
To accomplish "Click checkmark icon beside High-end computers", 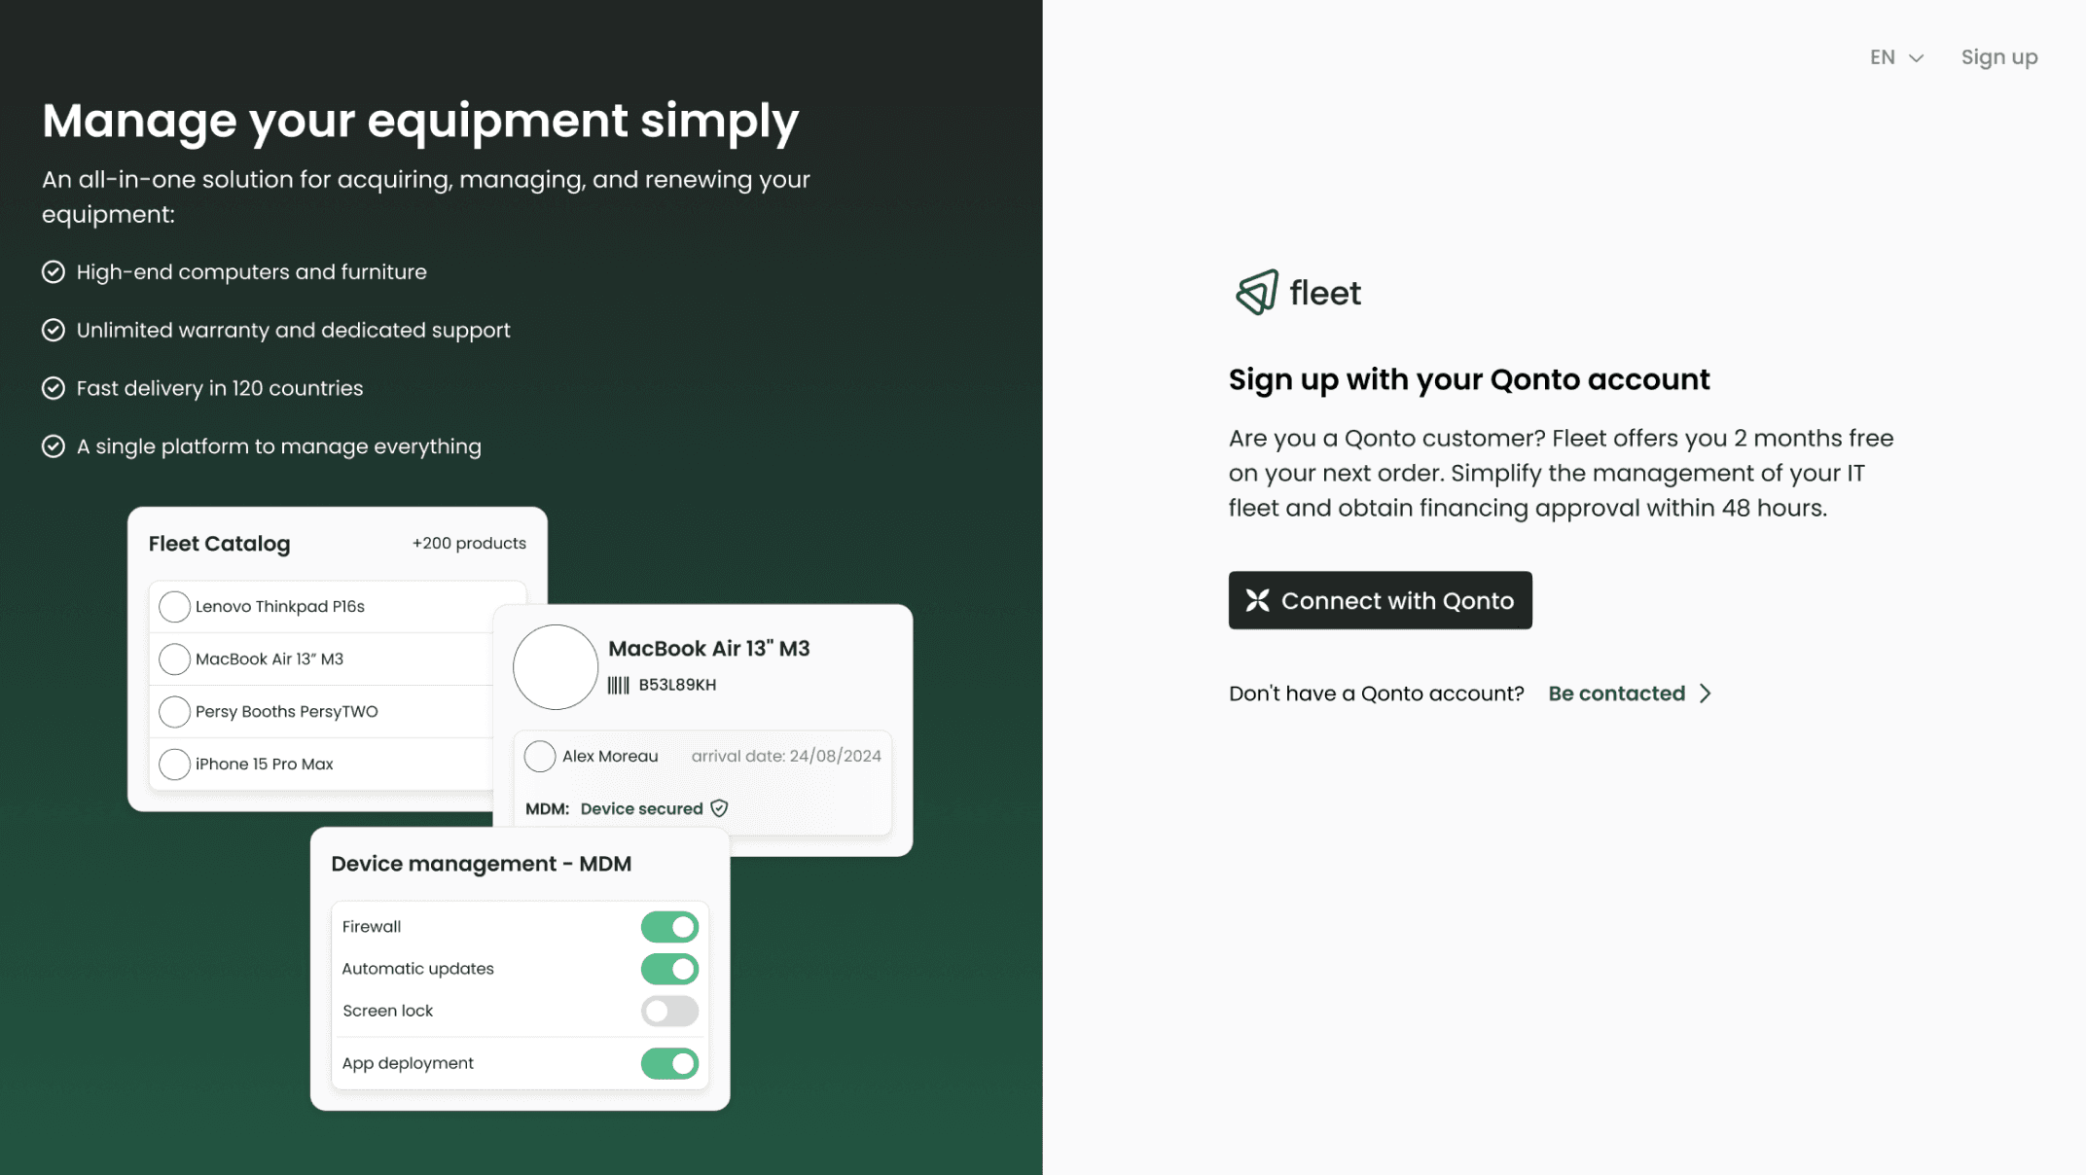I will tap(54, 272).
